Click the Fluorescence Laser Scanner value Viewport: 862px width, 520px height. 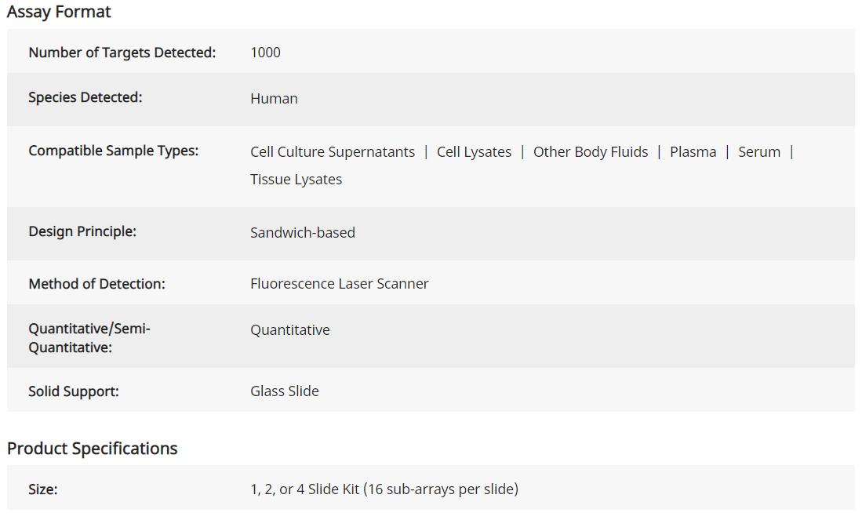point(339,284)
